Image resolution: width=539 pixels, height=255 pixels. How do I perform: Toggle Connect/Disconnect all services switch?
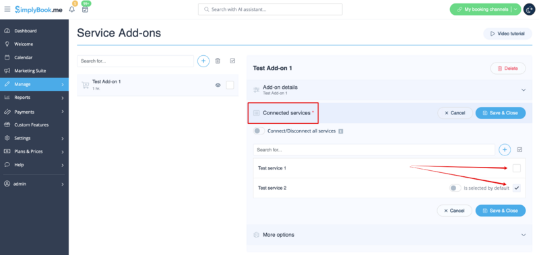259,131
